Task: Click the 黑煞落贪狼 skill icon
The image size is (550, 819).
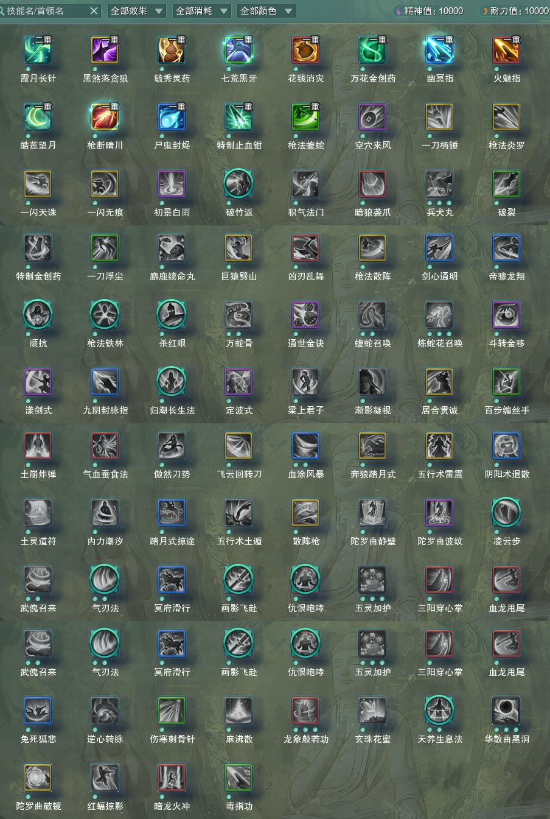Action: 105,51
